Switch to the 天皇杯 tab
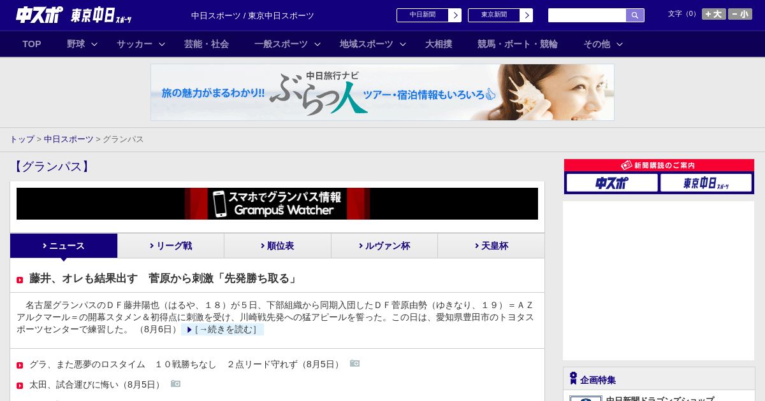765x401 pixels. coord(491,246)
